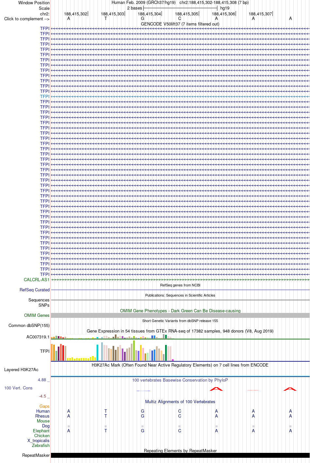Open 'Multiz Alignments of 100 Vertebrates' title
The width and height of the screenshot is (310, 463).
[x=180, y=402]
